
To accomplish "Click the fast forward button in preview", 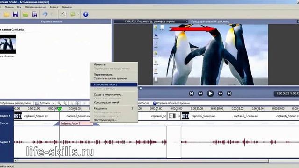I will [x=220, y=93].
